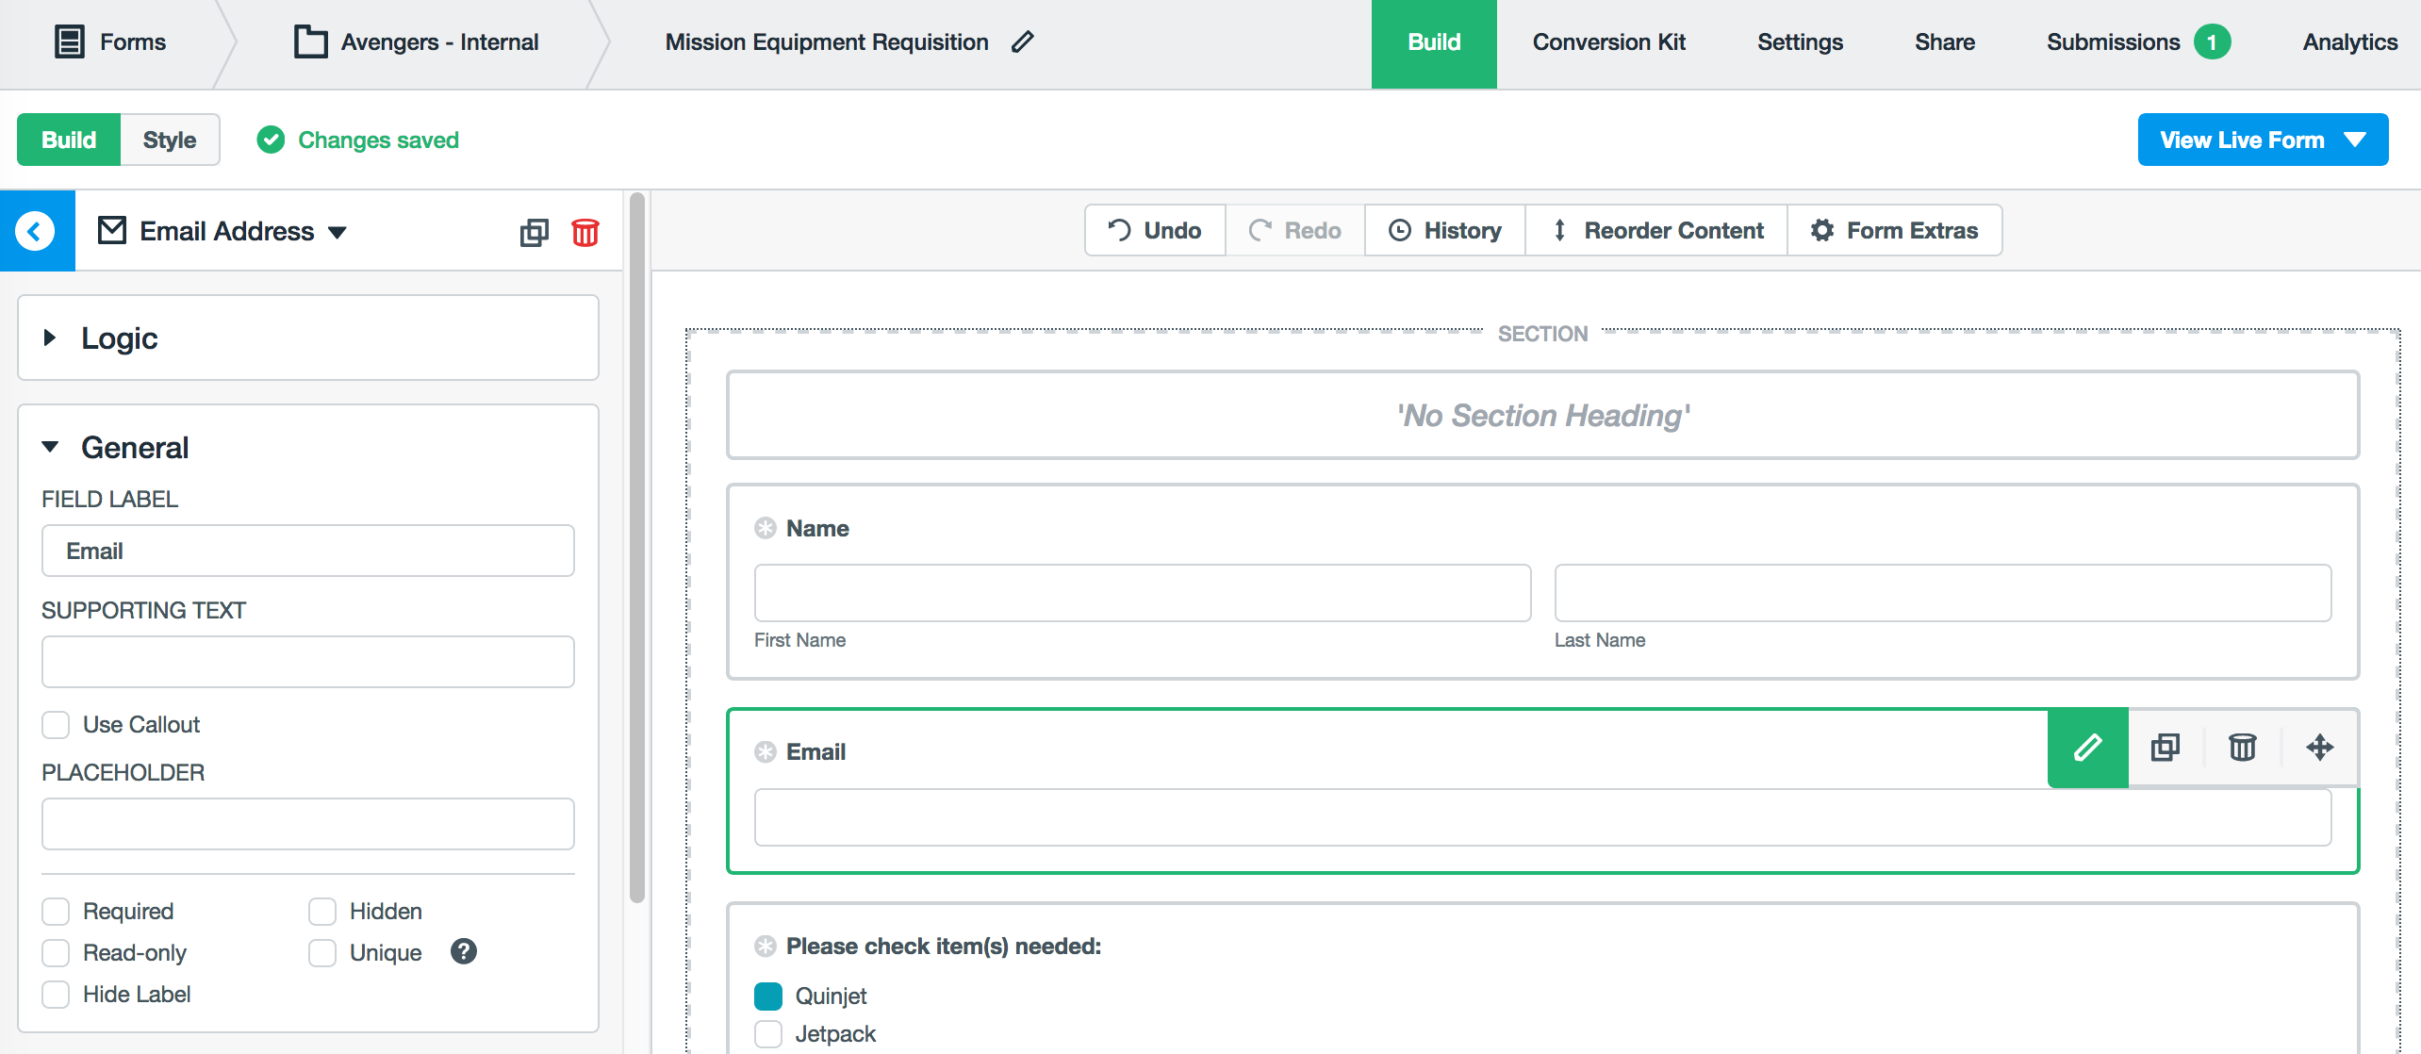
Task: Click trash icon on Email field toolbar
Action: click(x=2242, y=748)
